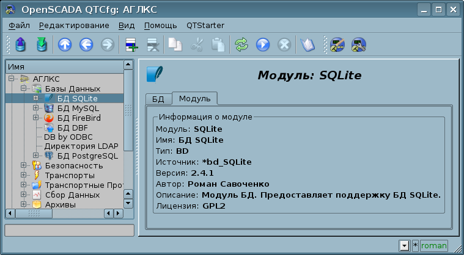This screenshot has height=255, width=464.
Task: Select Директория LDAP in the tree
Action: [81, 146]
